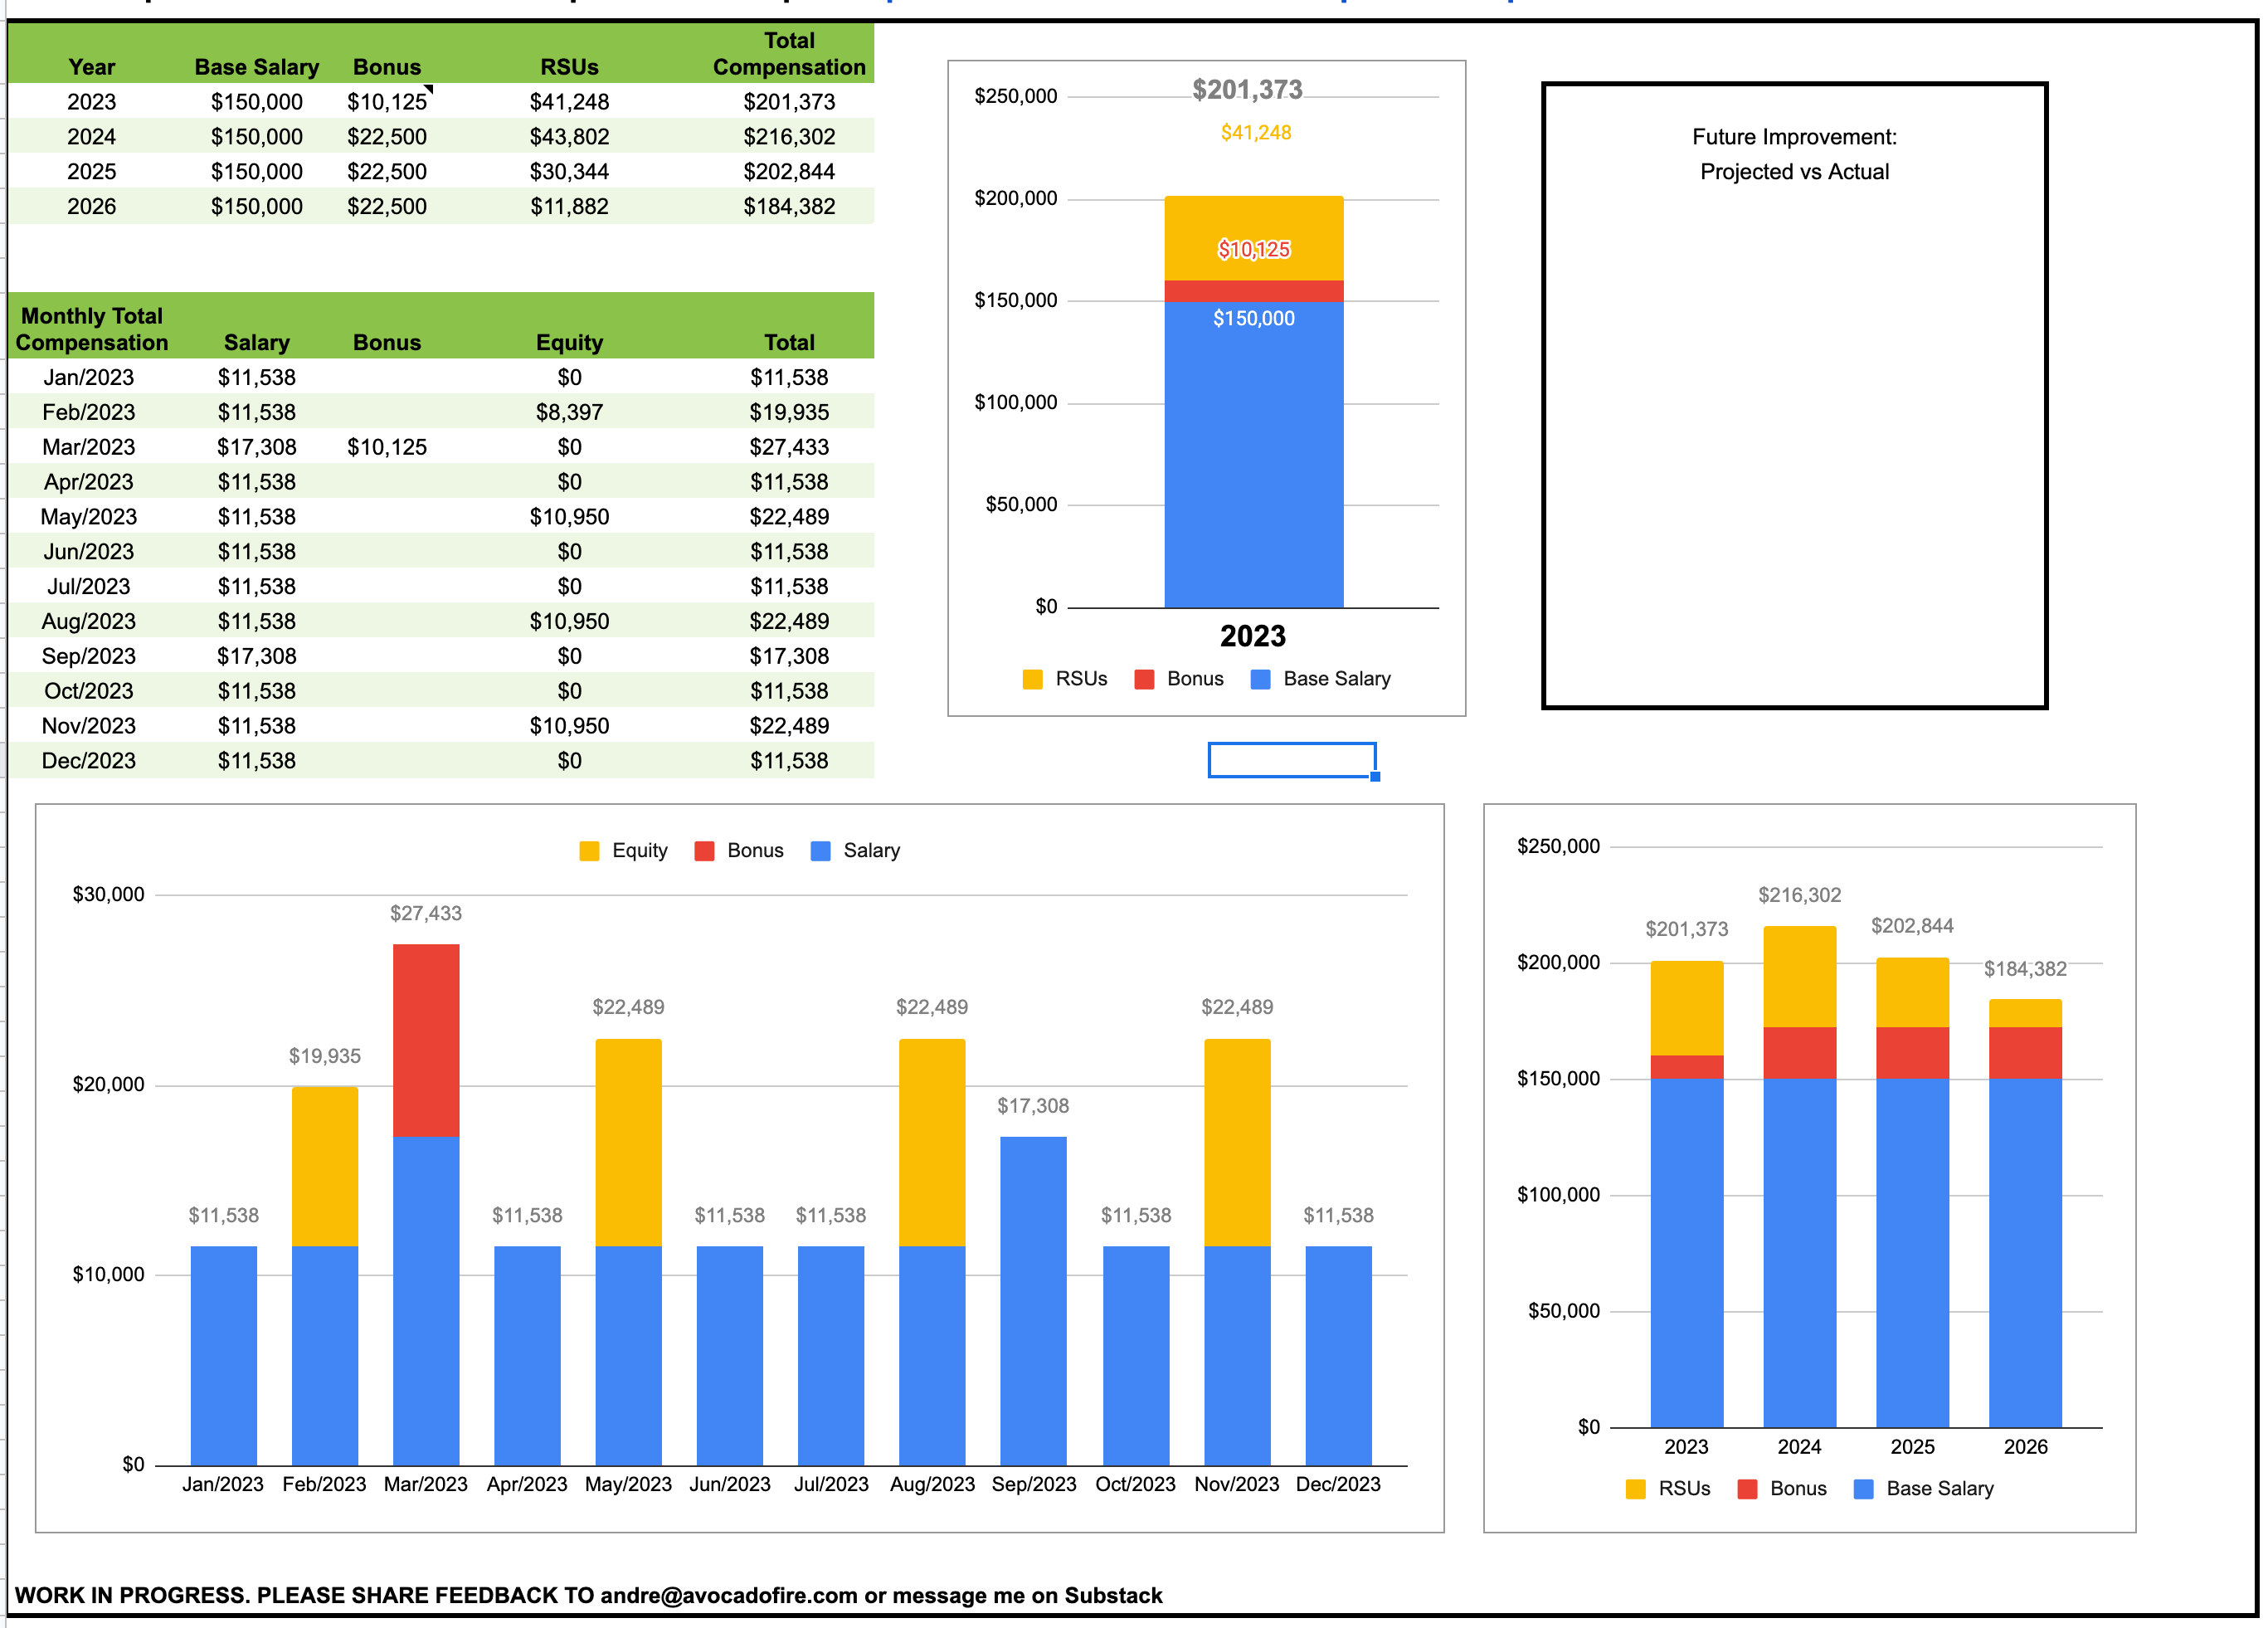2268x1628 pixels.
Task: Select the Feb/2023 Equity cell $8,397
Action: click(x=569, y=412)
